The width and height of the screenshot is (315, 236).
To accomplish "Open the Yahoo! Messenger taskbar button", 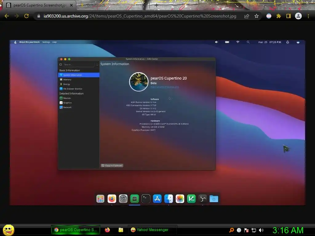I will click(152, 230).
